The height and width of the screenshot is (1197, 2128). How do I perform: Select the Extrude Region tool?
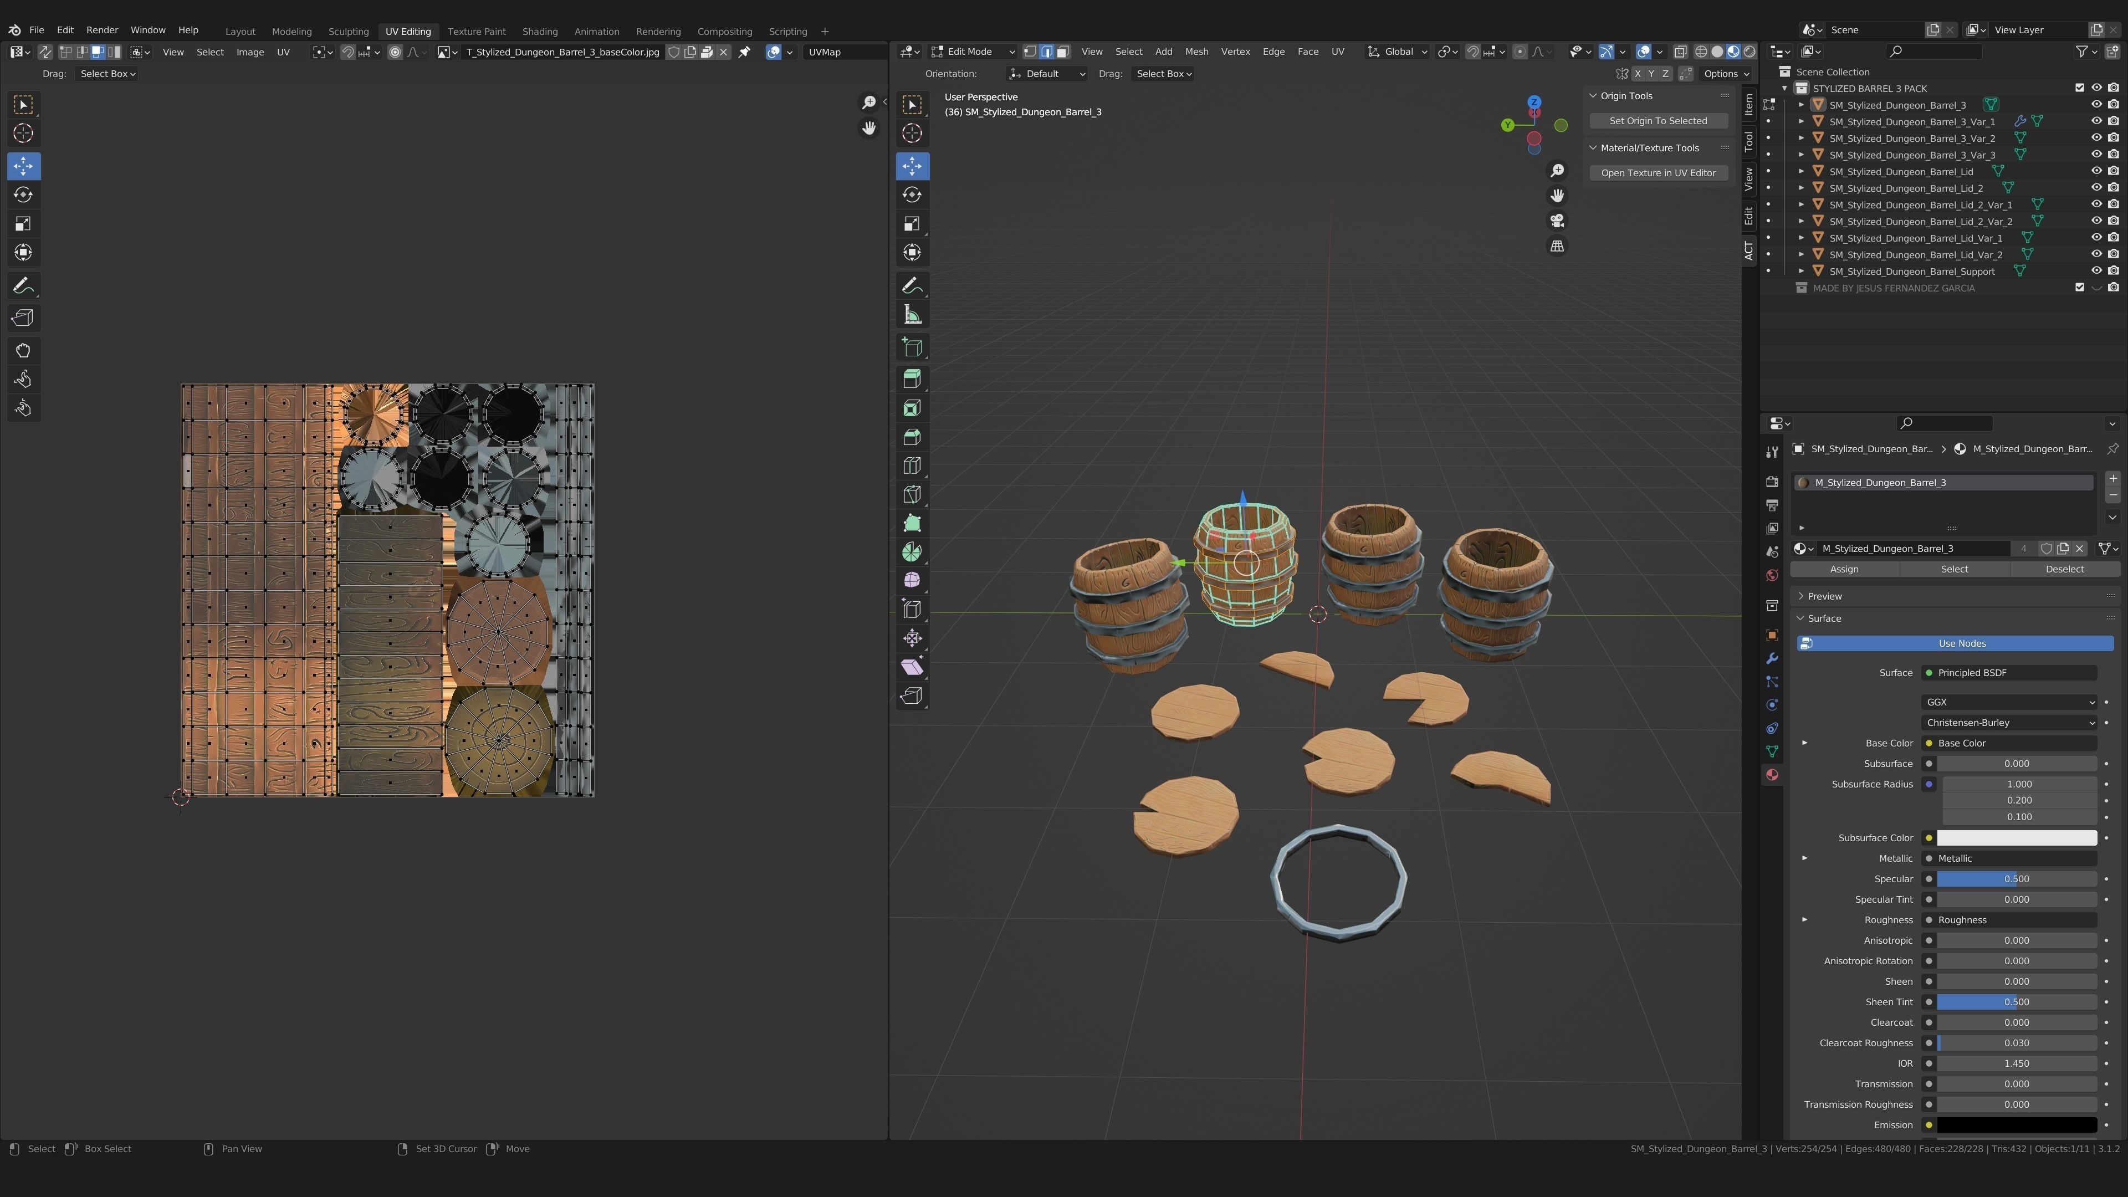912,379
